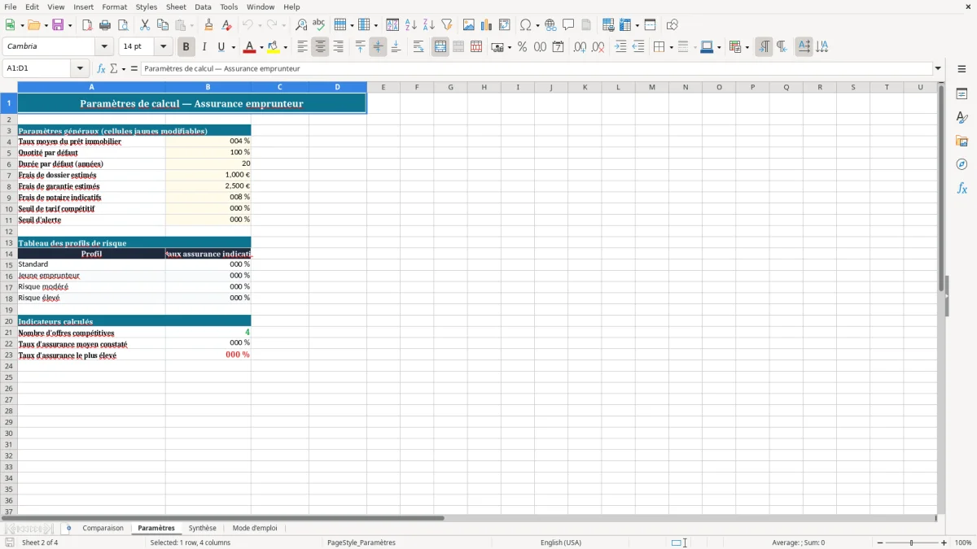The width and height of the screenshot is (977, 549).
Task: Open the sidebar Gallery panel
Action: 962,142
